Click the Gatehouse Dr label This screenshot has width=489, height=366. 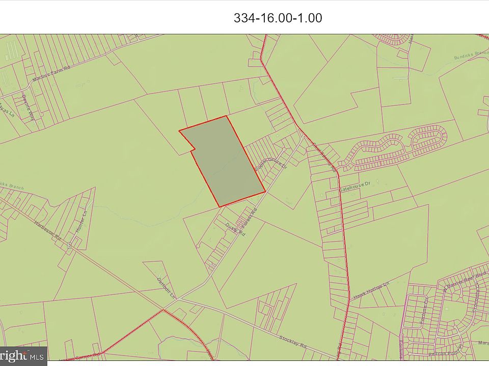(355, 187)
